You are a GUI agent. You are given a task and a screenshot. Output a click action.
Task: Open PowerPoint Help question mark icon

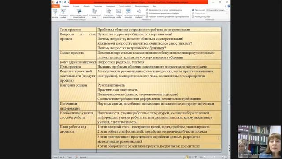point(229,6)
